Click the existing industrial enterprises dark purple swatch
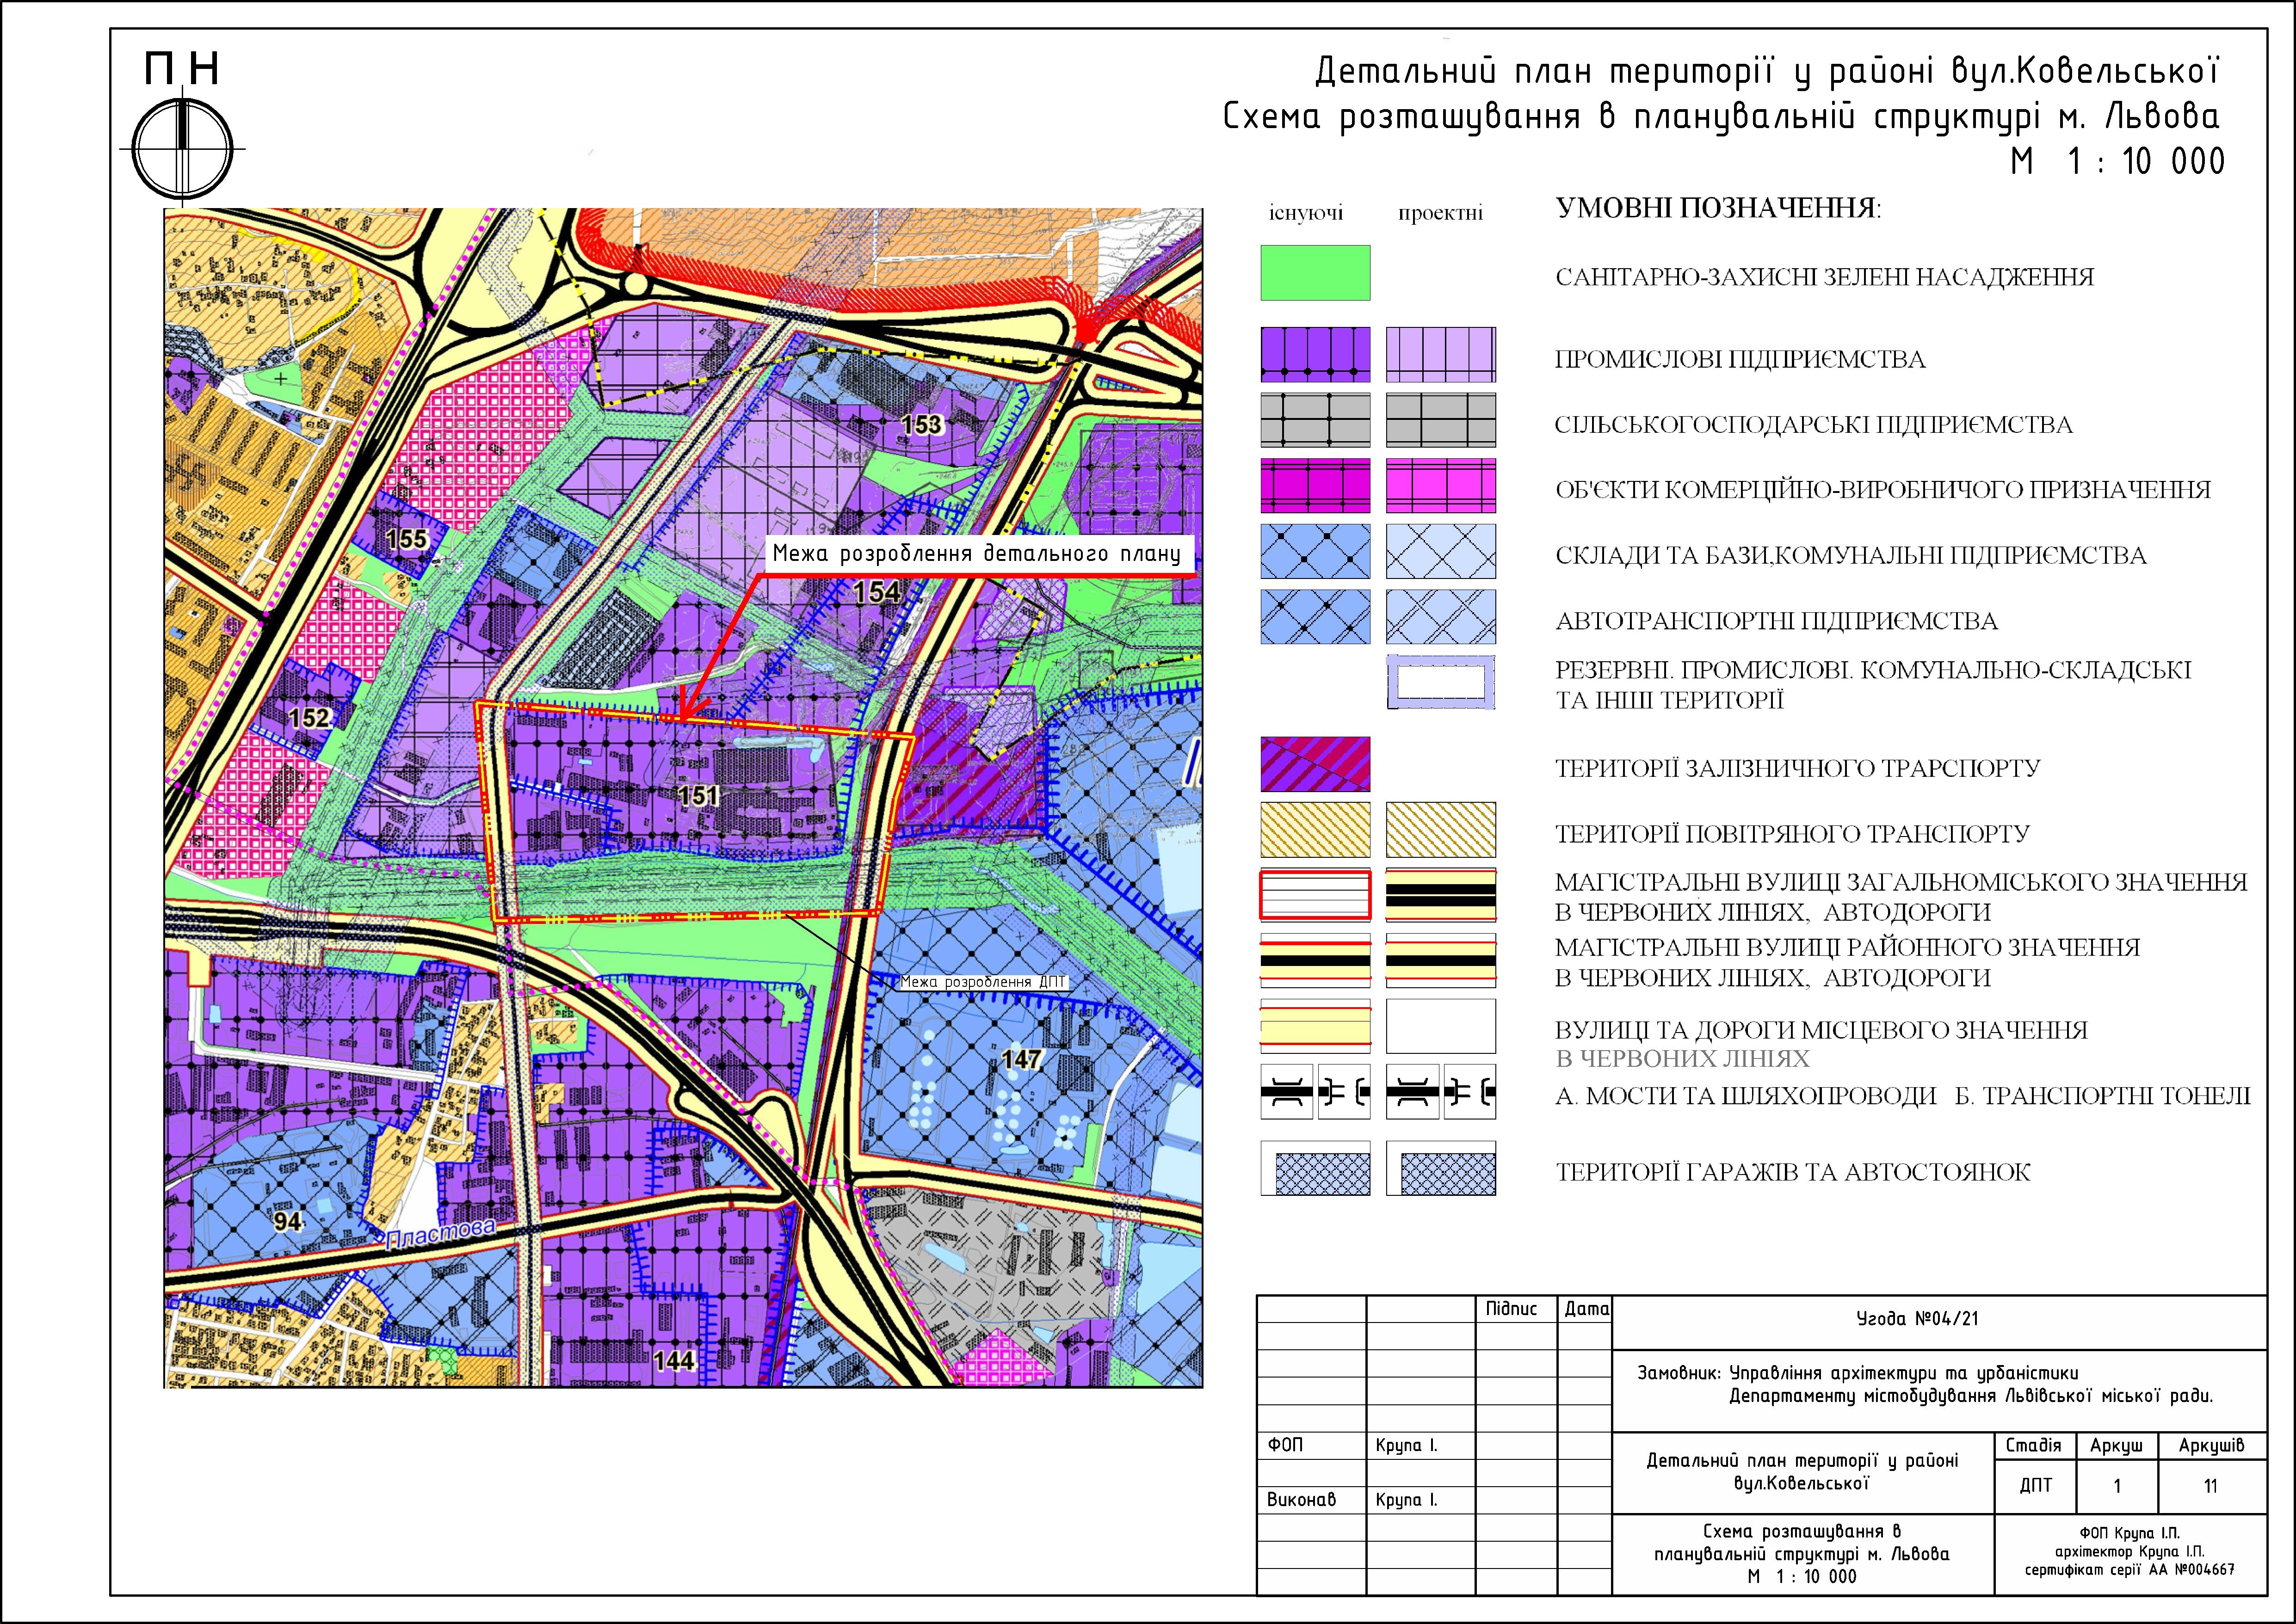The height and width of the screenshot is (1624, 2296). 1315,355
